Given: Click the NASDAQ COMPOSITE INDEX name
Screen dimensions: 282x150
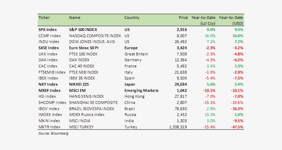Looking at the screenshot, I should pyautogui.click(x=95, y=36).
